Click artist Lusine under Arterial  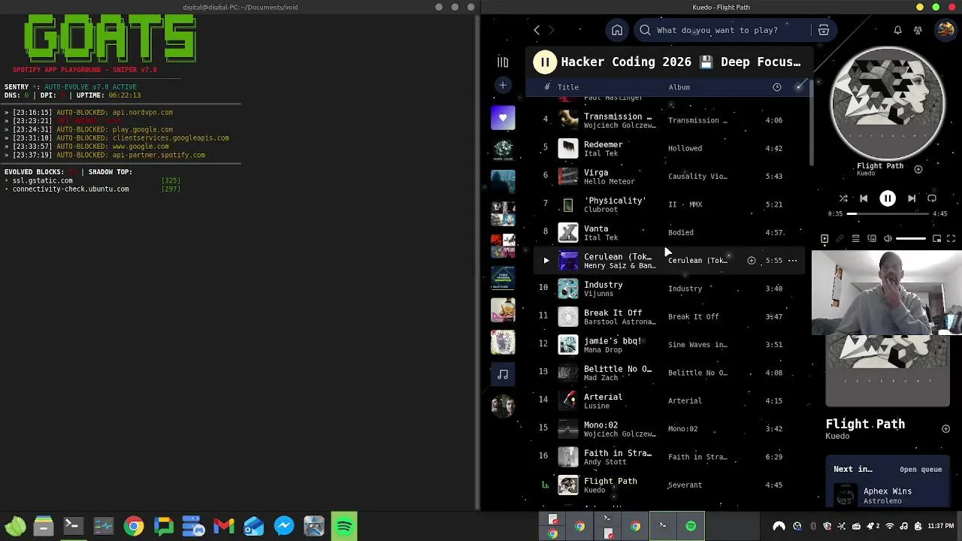[597, 406]
